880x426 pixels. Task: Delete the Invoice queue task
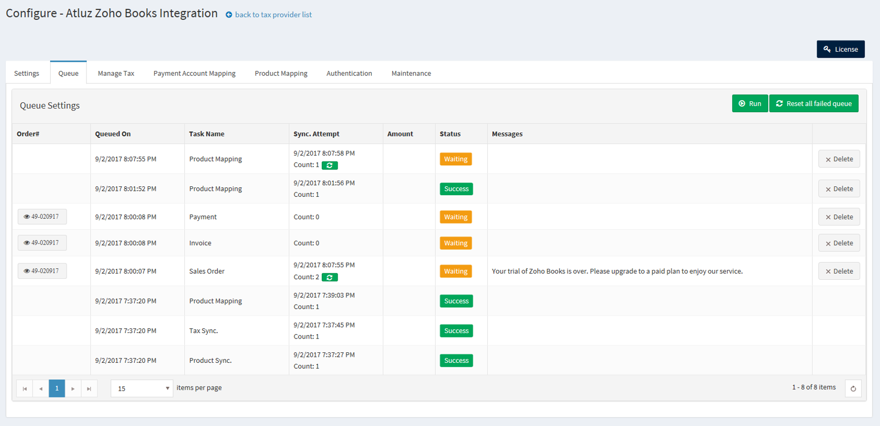tap(839, 243)
